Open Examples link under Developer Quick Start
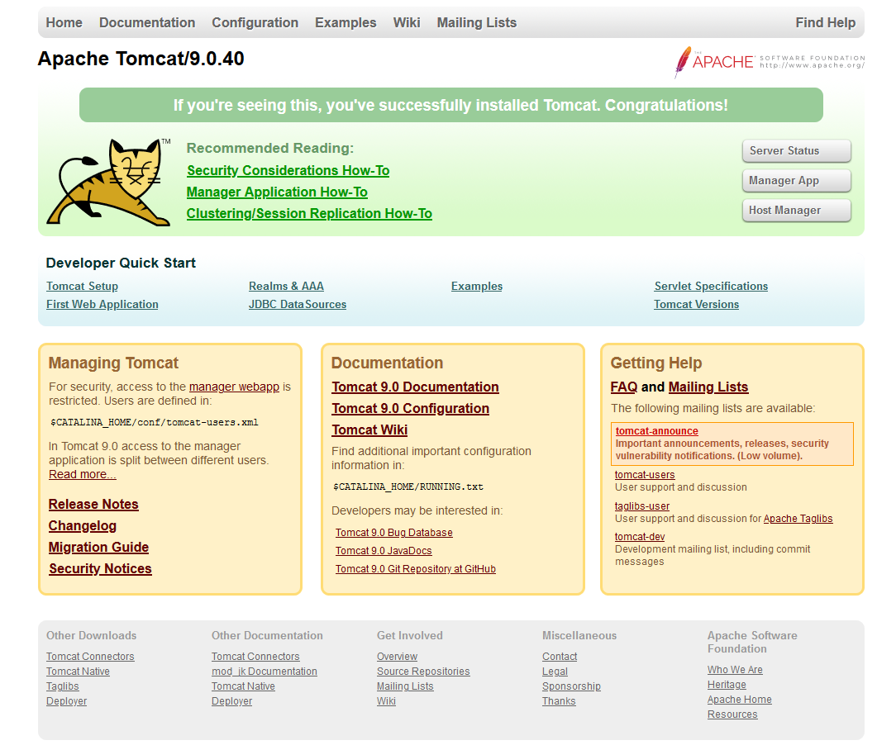The width and height of the screenshot is (877, 750). [x=477, y=286]
